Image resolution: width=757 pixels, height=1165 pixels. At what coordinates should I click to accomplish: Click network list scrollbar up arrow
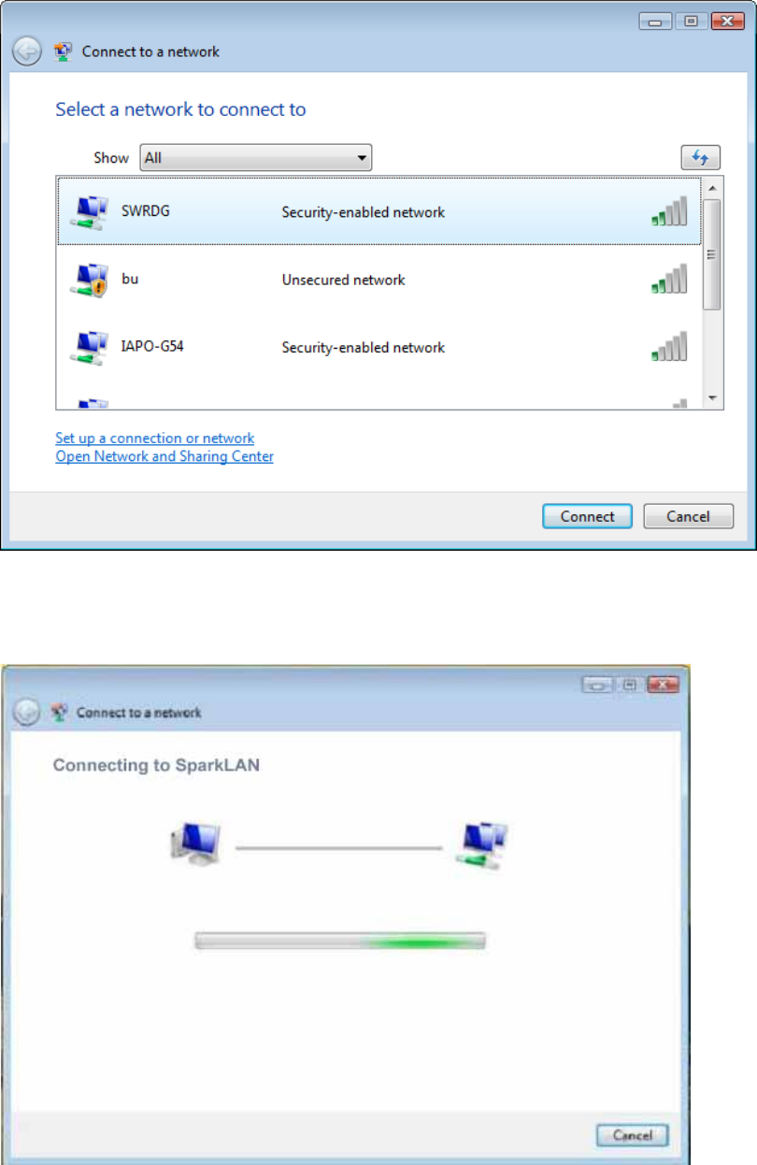pos(712,186)
